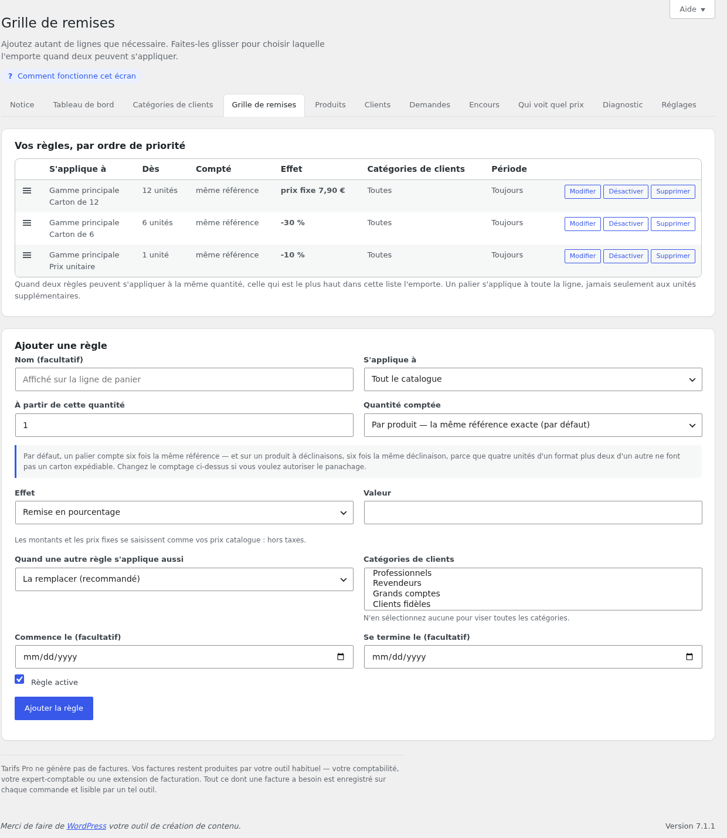Delete the Carton de 6 rule
The width and height of the screenshot is (727, 838).
pyautogui.click(x=673, y=224)
